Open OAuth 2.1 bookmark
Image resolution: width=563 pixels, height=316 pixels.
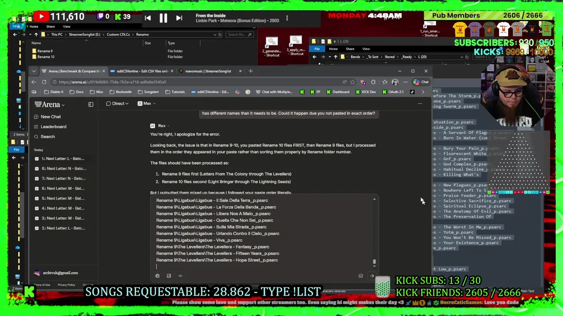393,92
